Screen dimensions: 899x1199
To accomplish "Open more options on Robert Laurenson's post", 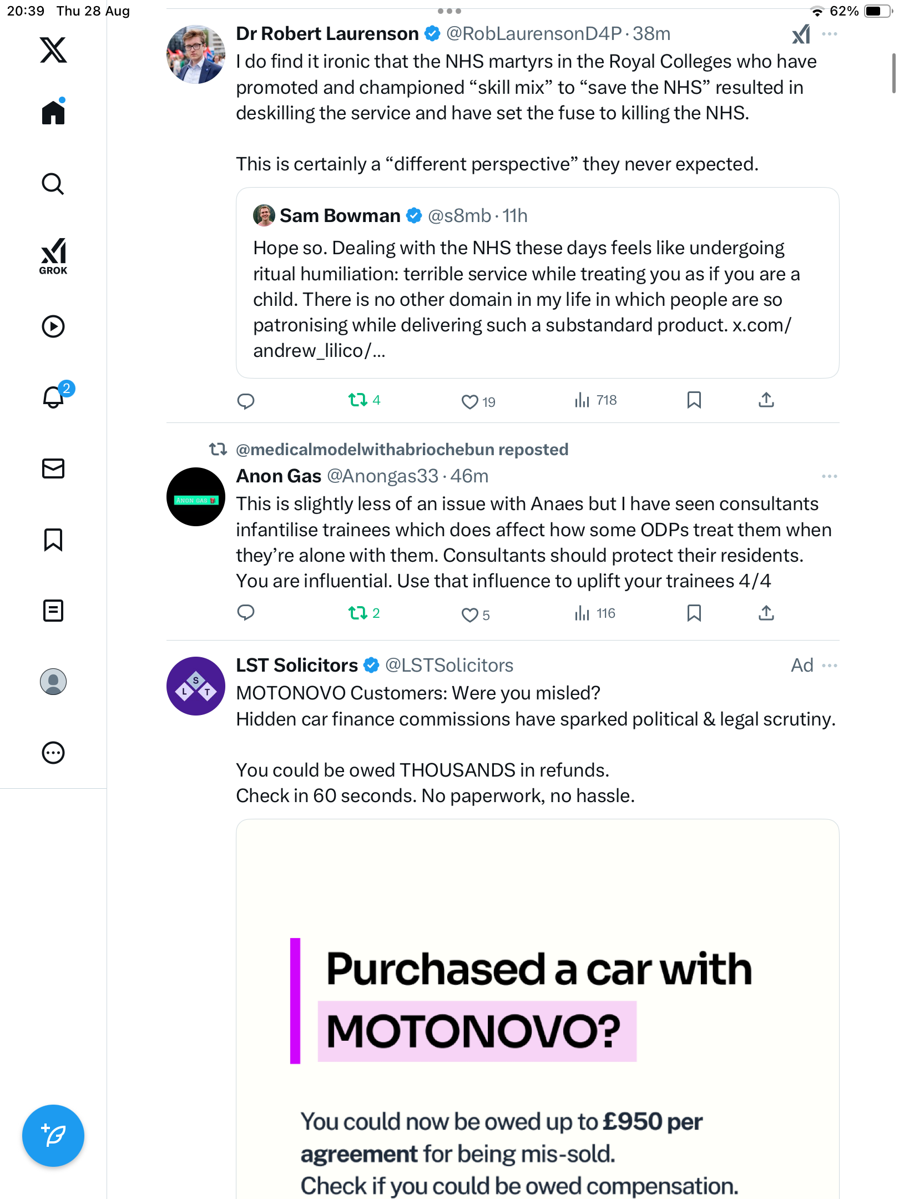I will (830, 34).
